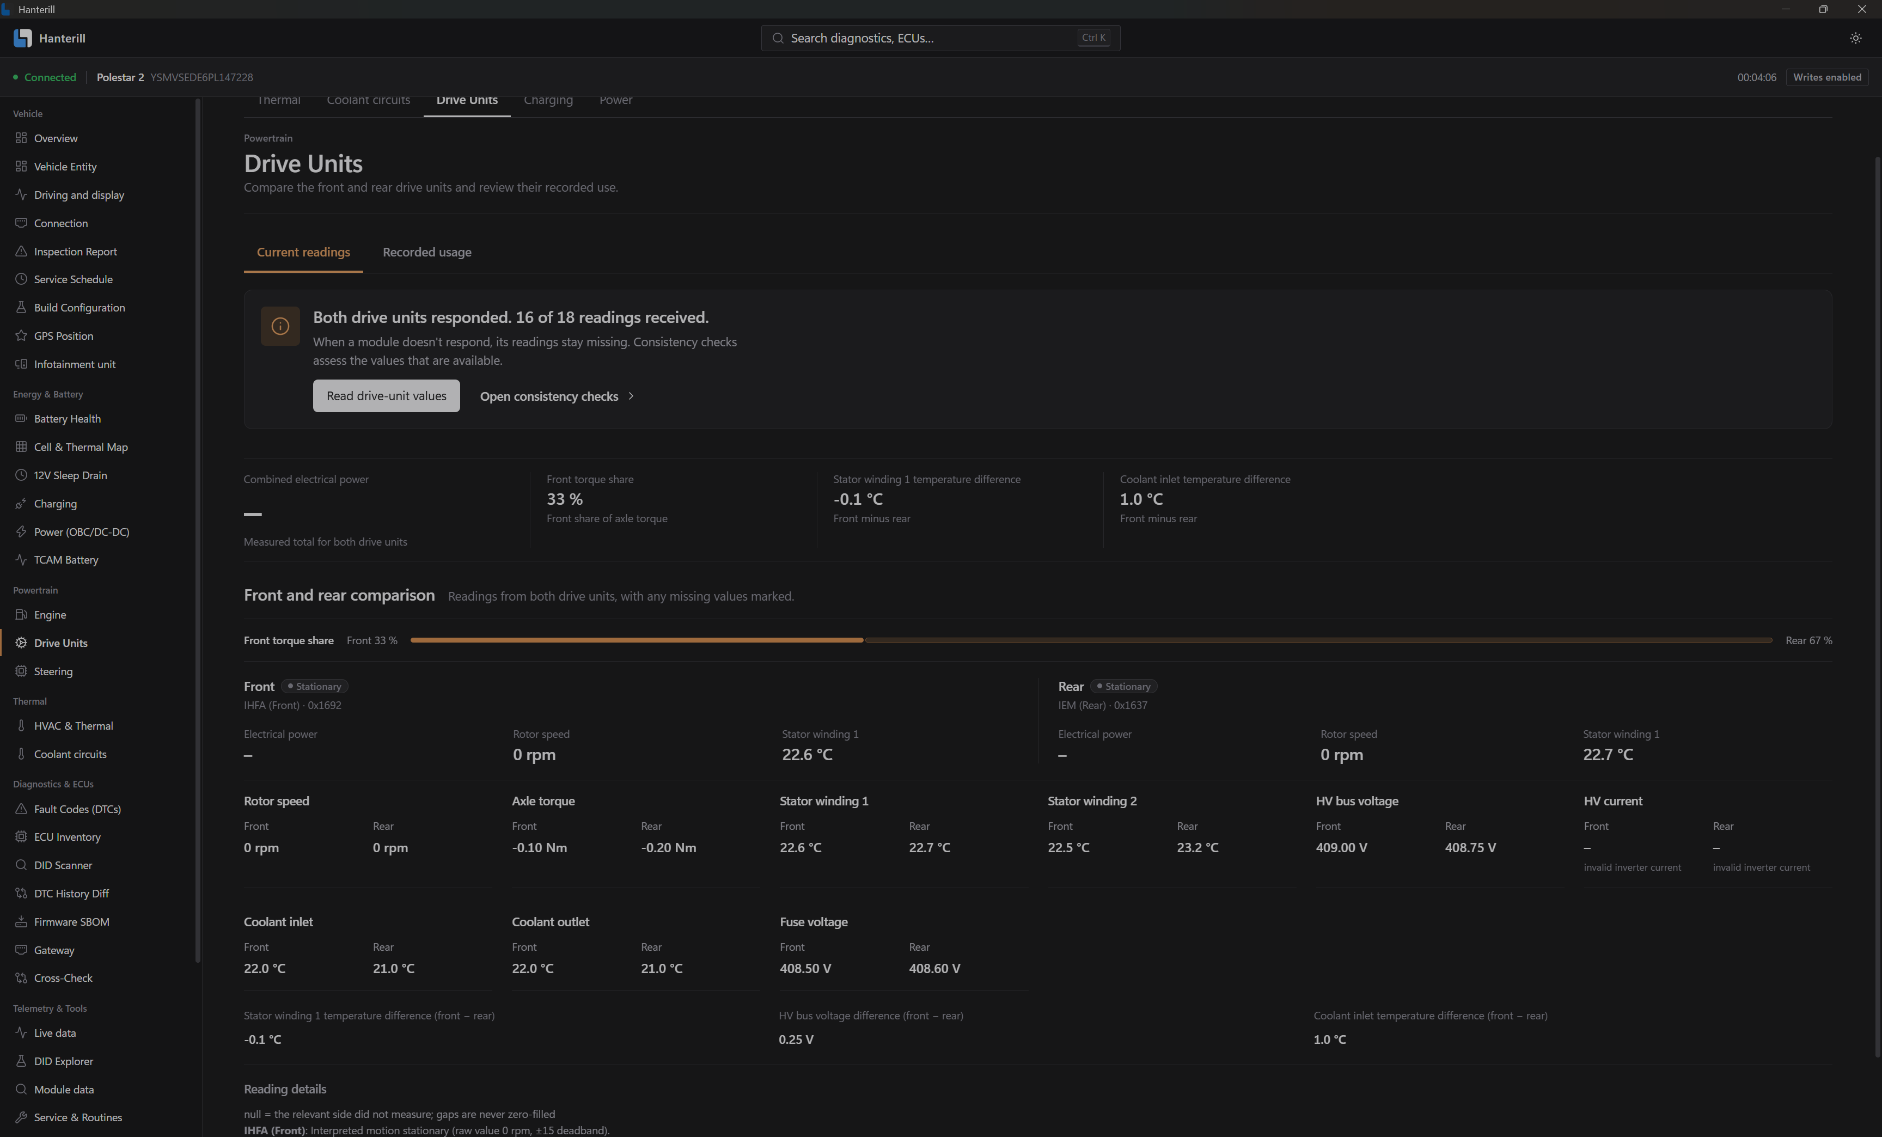1882x1137 pixels.
Task: Click the front Stationary status badge
Action: (x=315, y=687)
